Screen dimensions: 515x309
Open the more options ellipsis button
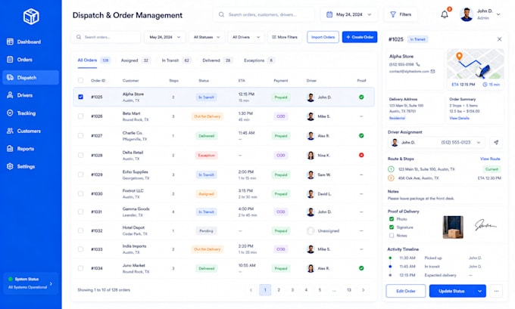[x=496, y=291]
